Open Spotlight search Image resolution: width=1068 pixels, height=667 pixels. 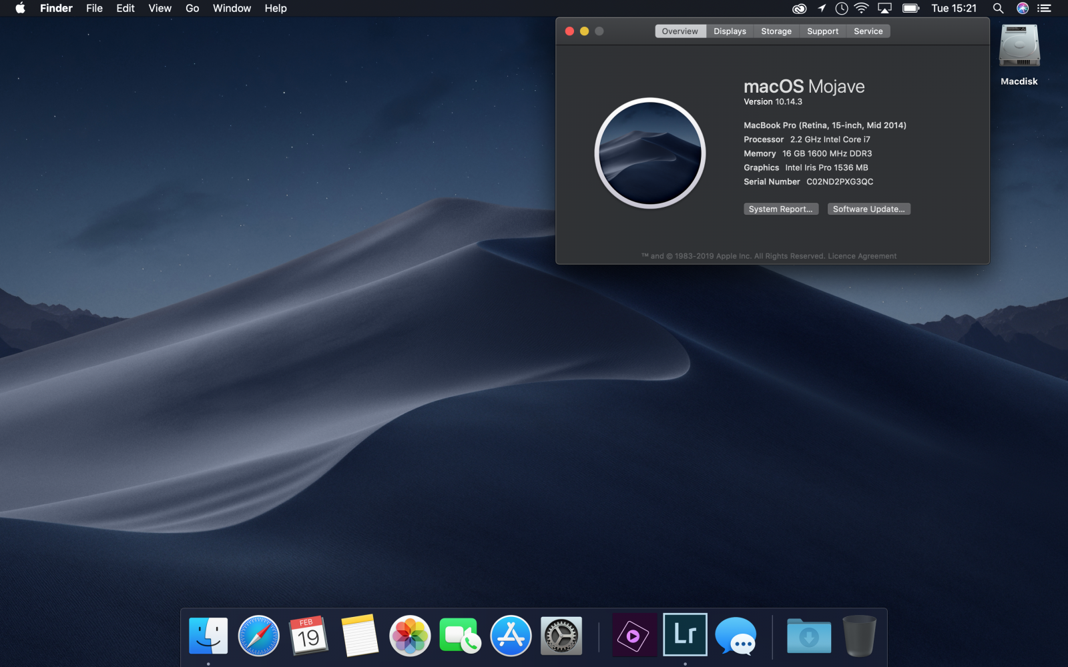(998, 8)
